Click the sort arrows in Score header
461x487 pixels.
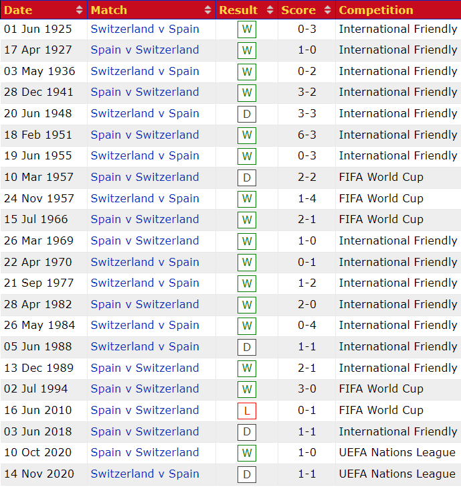327,10
